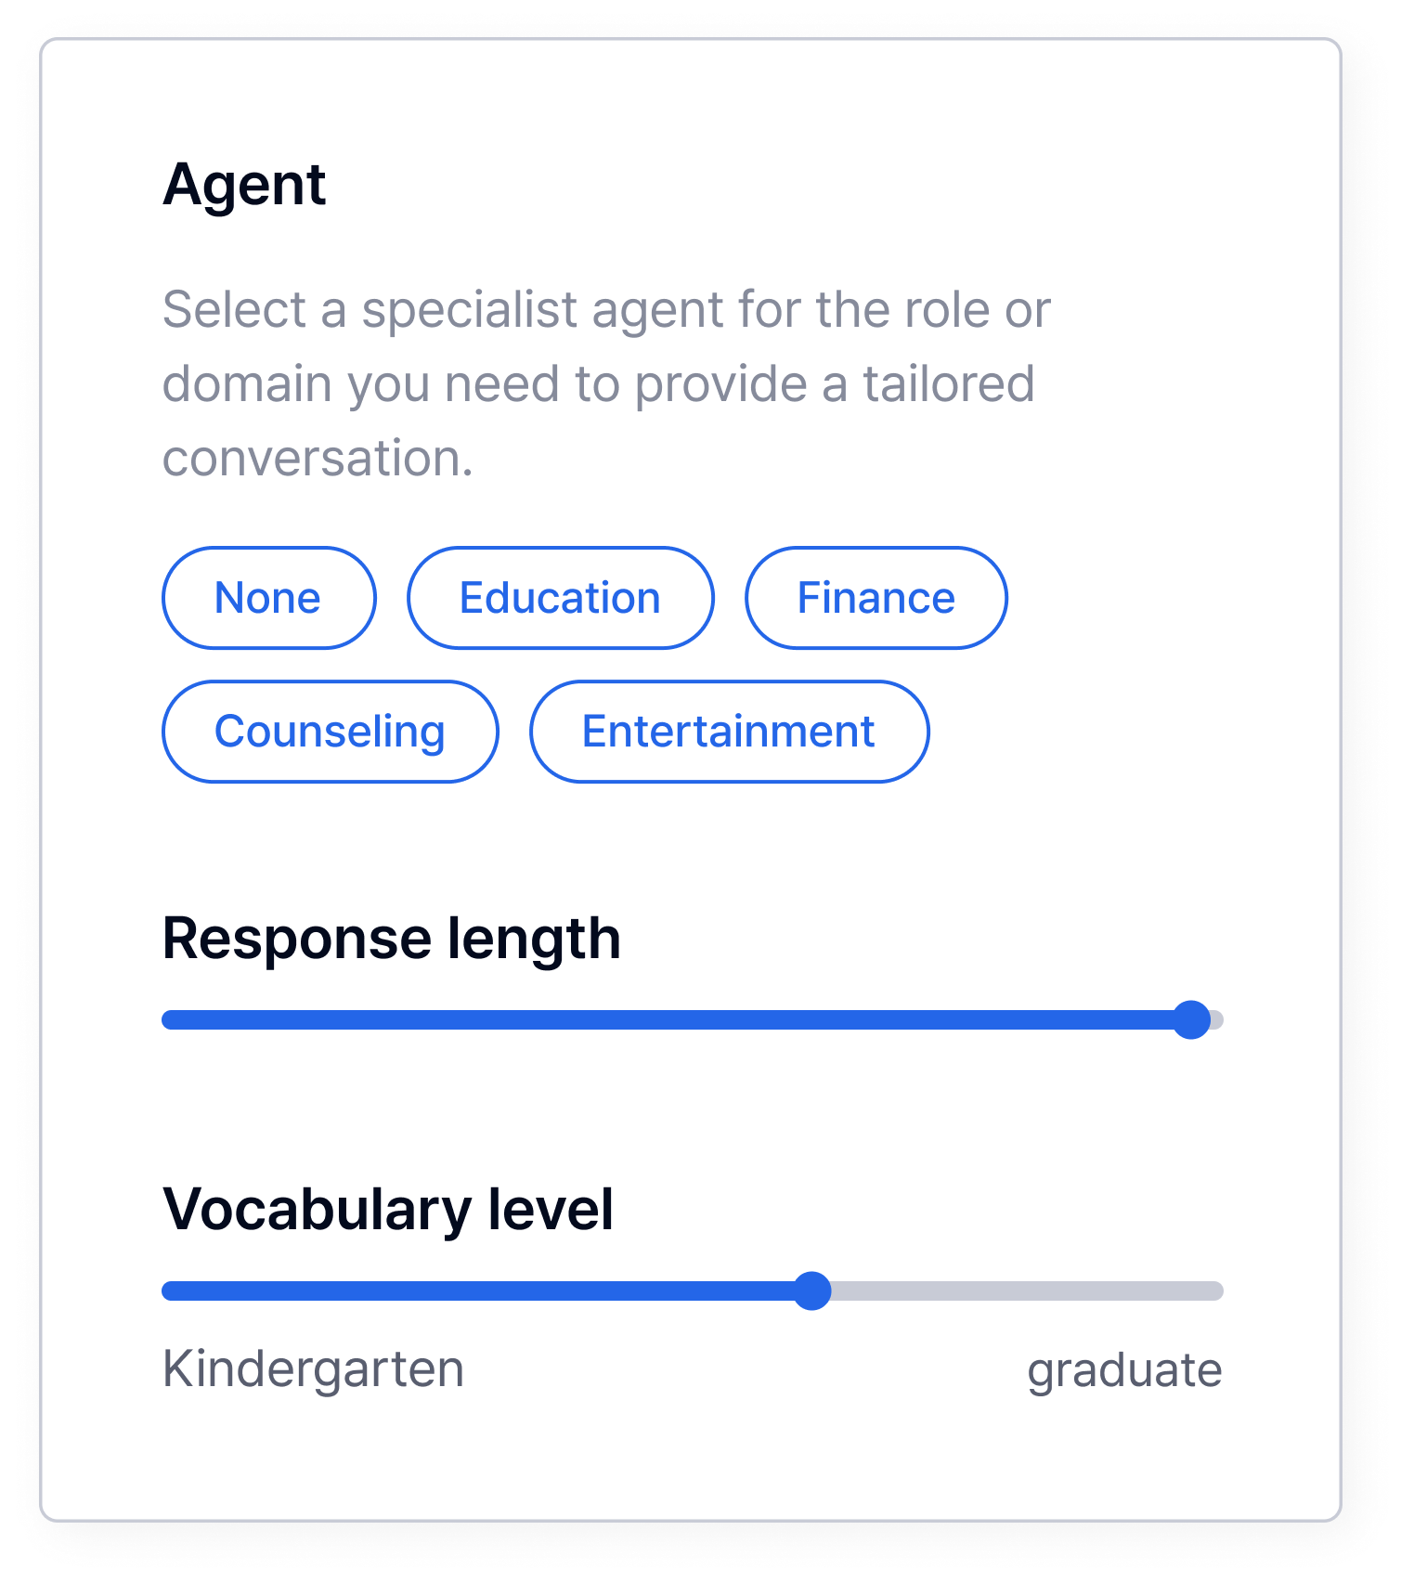Click the graduate label under the slider
The height and width of the screenshot is (1582, 1401).
point(1124,1370)
